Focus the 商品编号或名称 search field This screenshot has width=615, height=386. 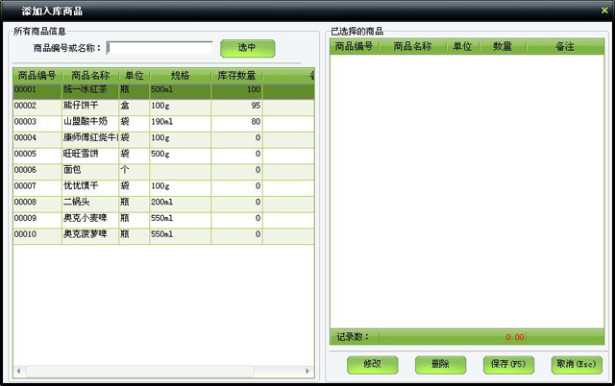[160, 48]
